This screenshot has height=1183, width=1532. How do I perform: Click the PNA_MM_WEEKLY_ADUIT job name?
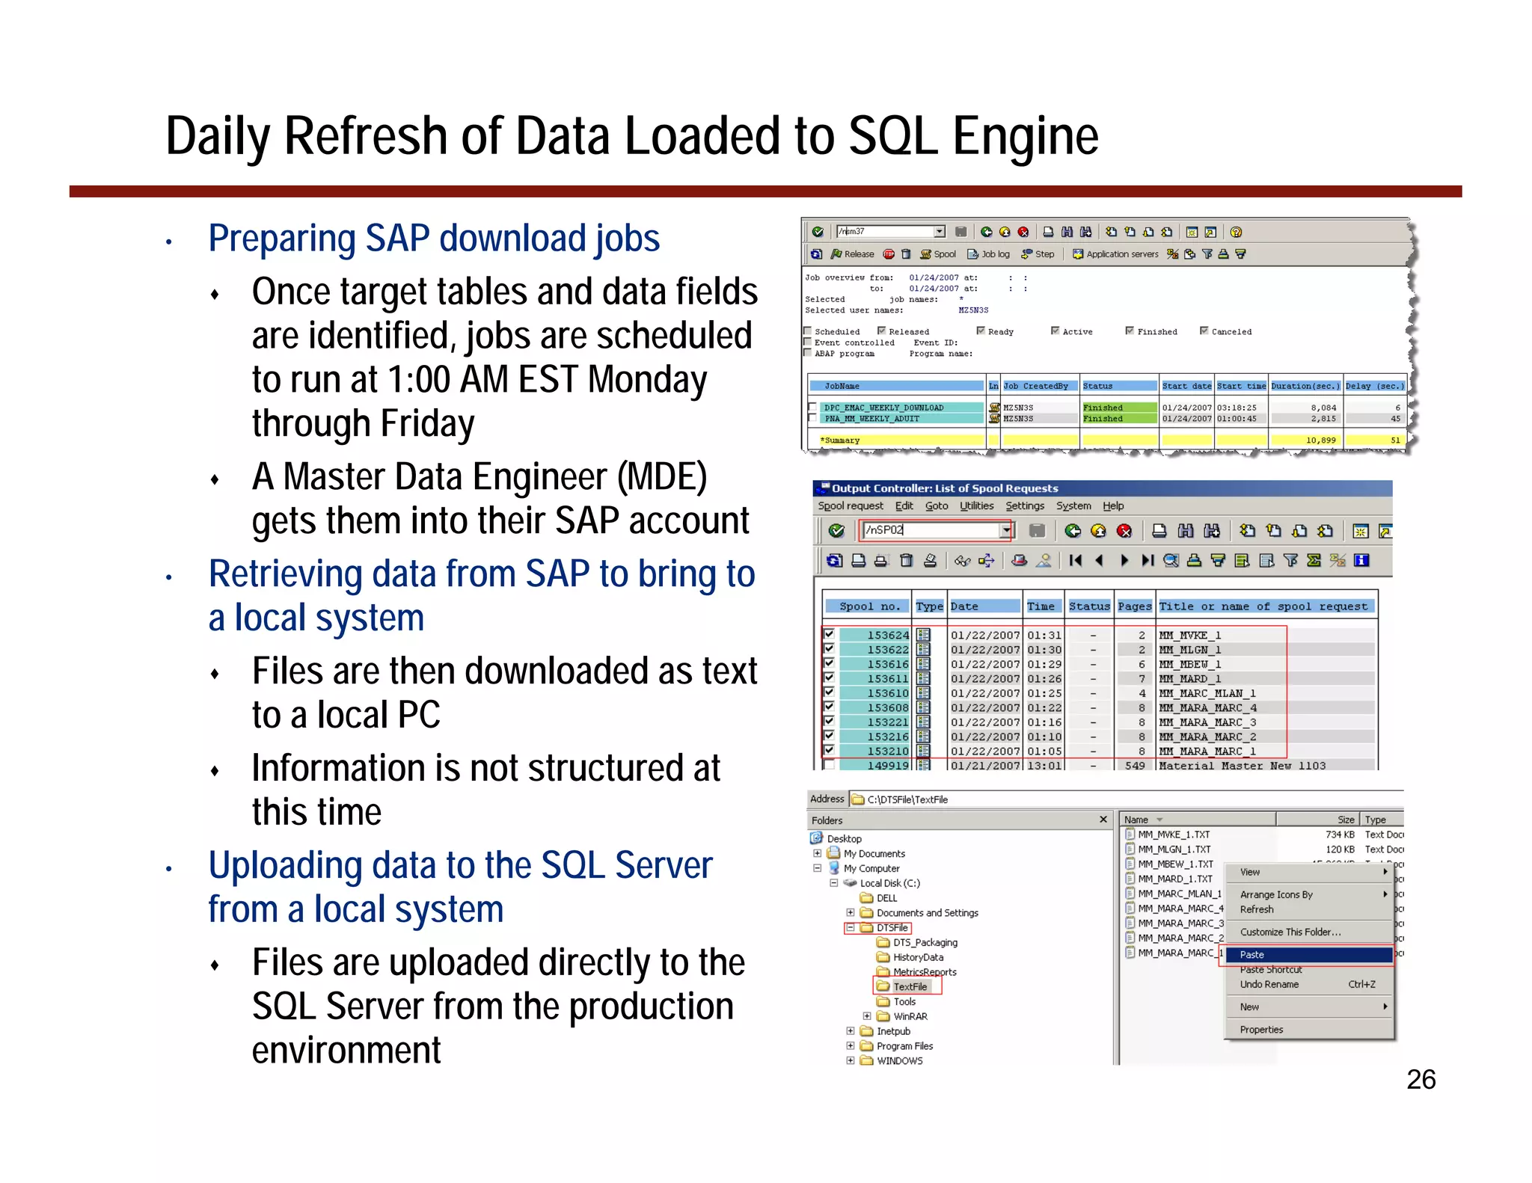point(871,419)
